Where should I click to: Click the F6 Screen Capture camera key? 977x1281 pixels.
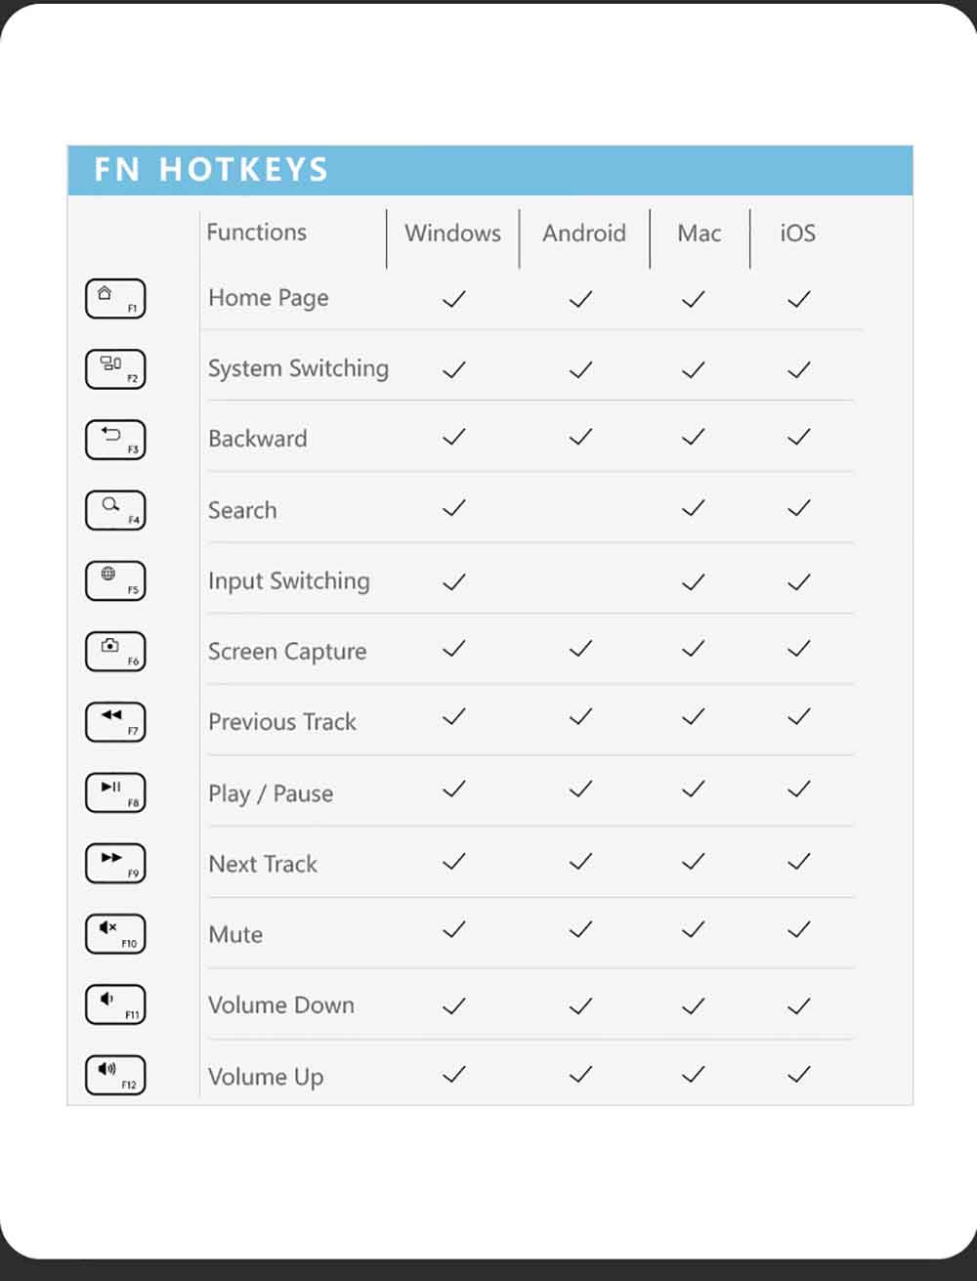tap(115, 652)
